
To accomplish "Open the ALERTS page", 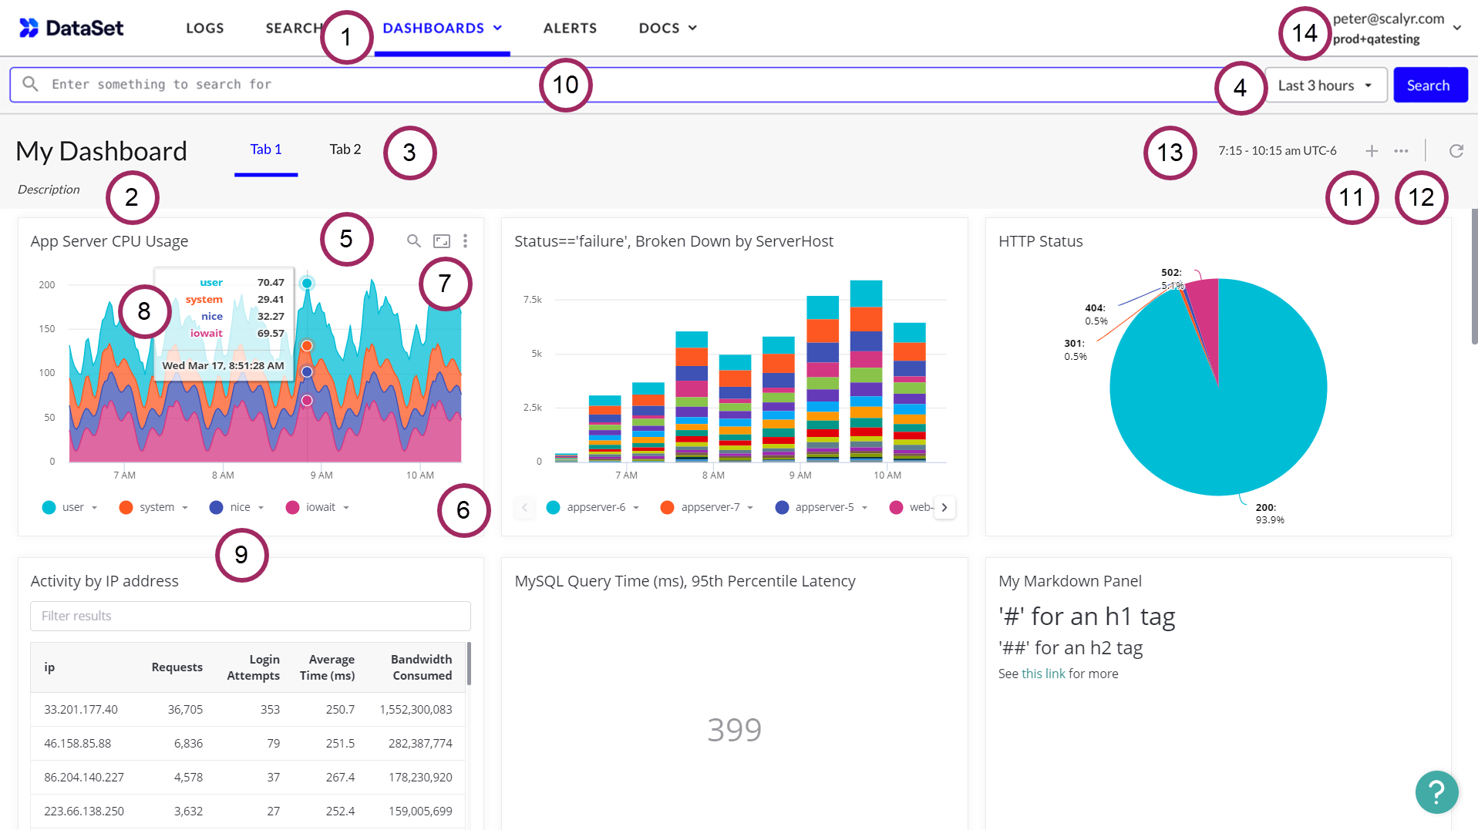I will 570,28.
